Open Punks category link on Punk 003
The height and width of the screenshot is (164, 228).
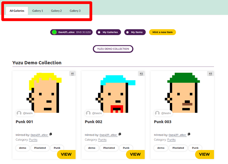[172, 140]
